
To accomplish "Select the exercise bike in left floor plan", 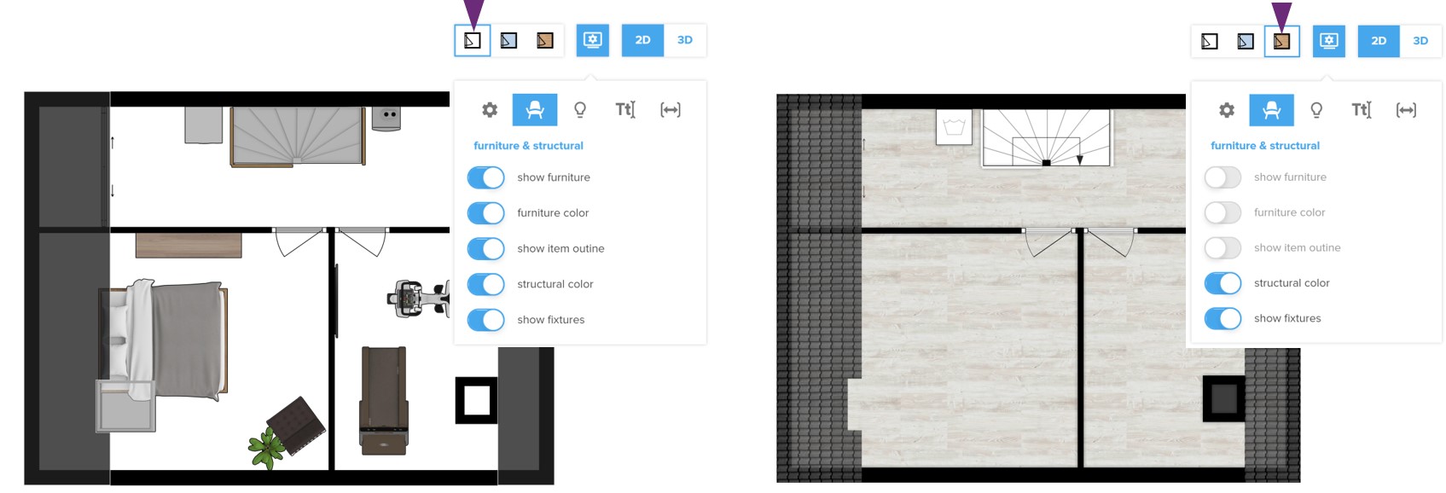I will 418,299.
